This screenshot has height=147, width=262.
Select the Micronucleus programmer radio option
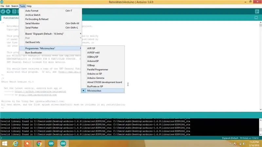(103, 91)
